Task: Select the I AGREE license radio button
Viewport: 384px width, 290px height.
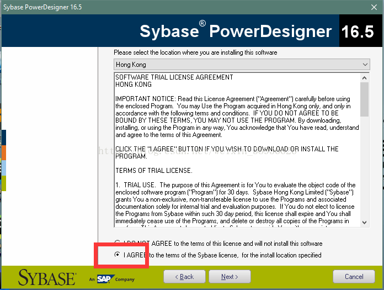Action: pos(118,255)
